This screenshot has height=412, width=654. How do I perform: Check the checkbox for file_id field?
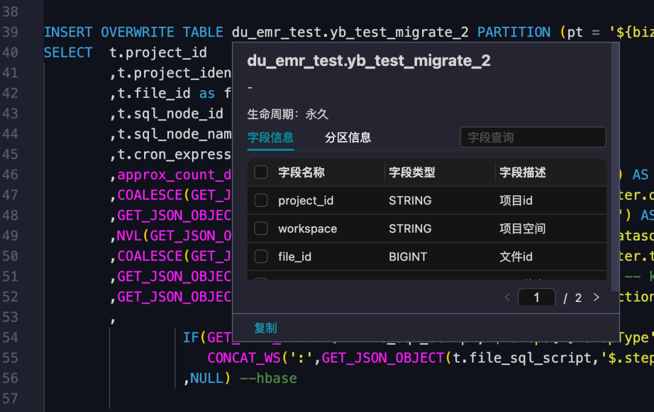[x=261, y=257]
